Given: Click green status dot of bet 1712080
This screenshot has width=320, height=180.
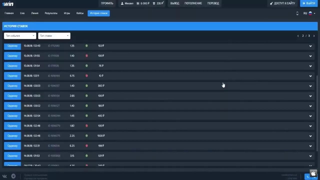Looking at the screenshot, I should point(87,46).
